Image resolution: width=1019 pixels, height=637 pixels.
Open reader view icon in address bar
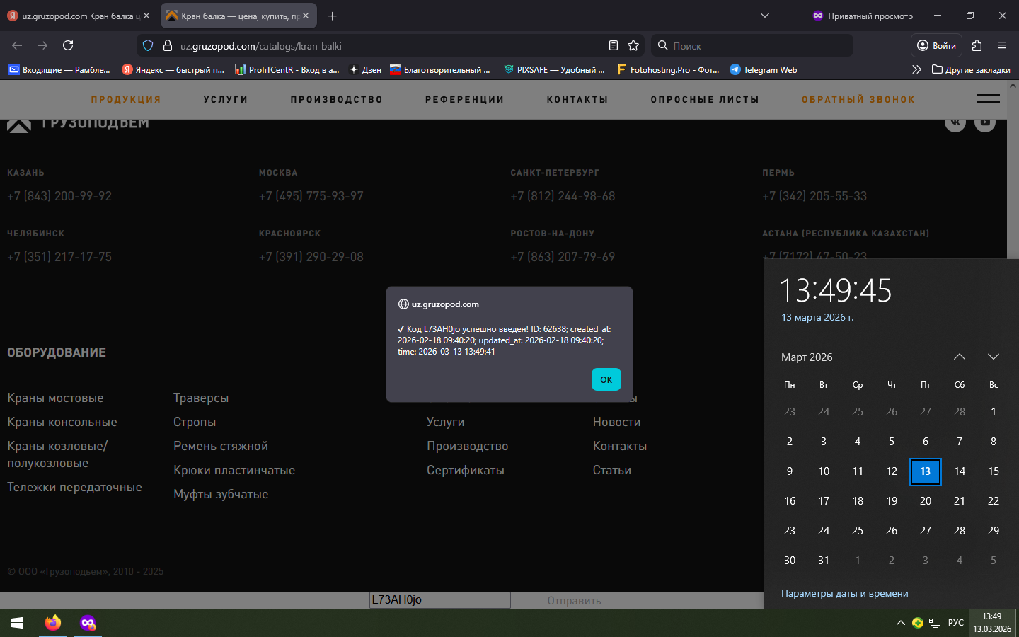click(x=614, y=45)
